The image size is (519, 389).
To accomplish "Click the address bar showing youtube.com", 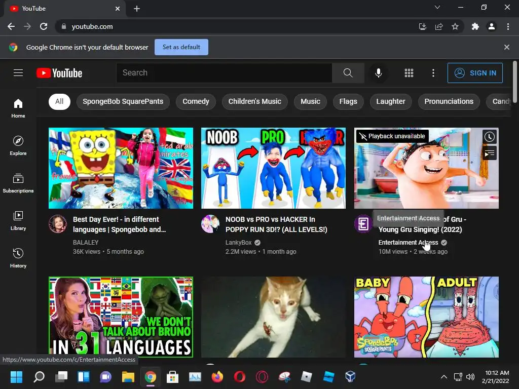I will point(236,26).
